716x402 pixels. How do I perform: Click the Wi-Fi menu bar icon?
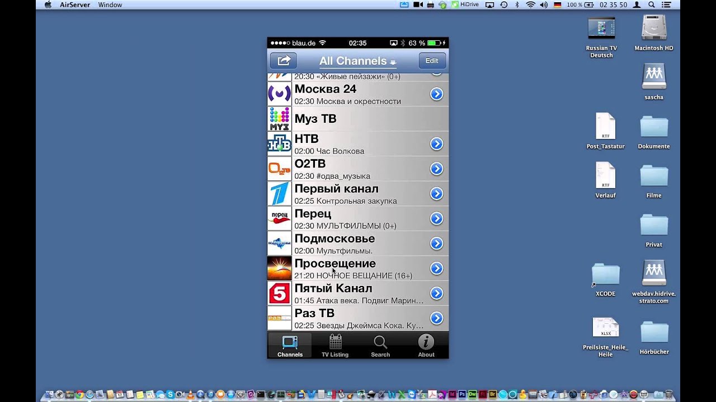[x=530, y=4]
